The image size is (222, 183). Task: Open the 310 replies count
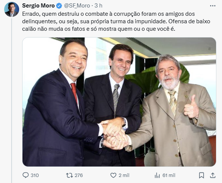pos(34,175)
